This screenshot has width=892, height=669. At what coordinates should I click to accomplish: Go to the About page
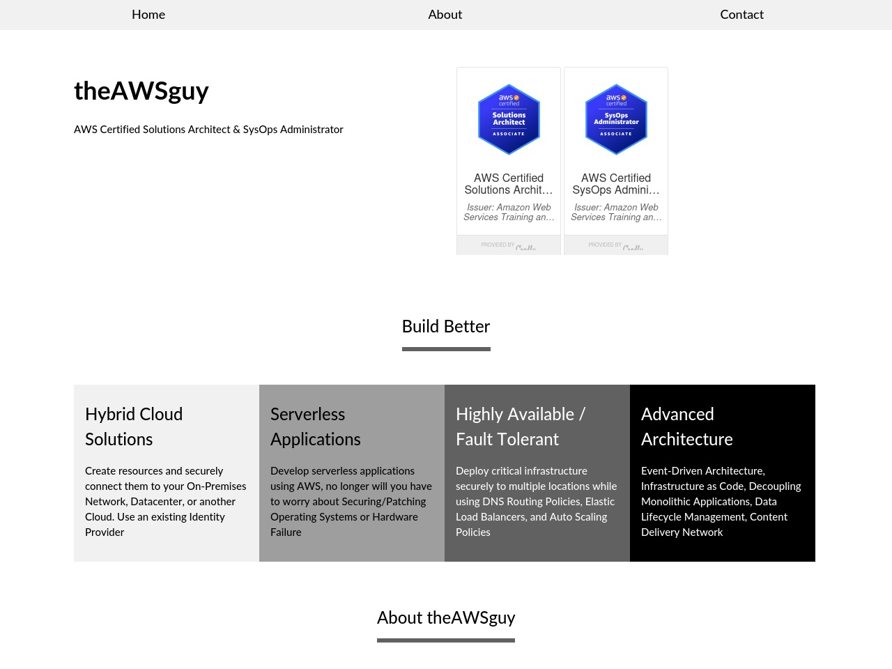(x=445, y=15)
